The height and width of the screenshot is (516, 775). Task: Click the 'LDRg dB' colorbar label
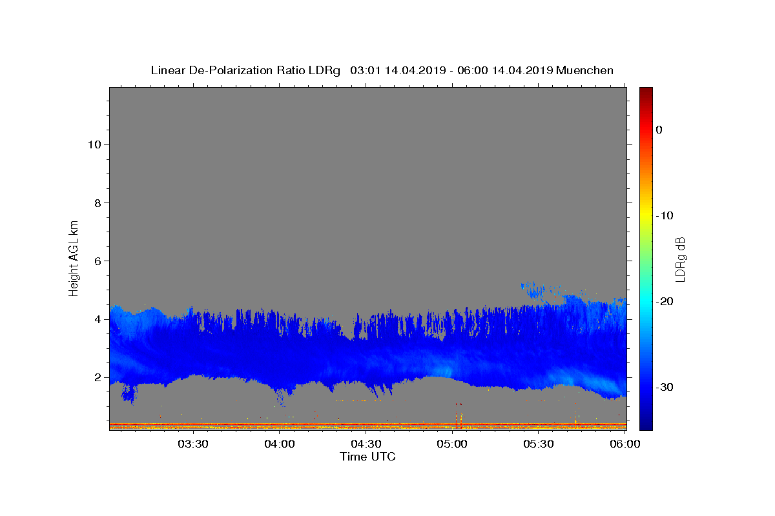point(680,259)
